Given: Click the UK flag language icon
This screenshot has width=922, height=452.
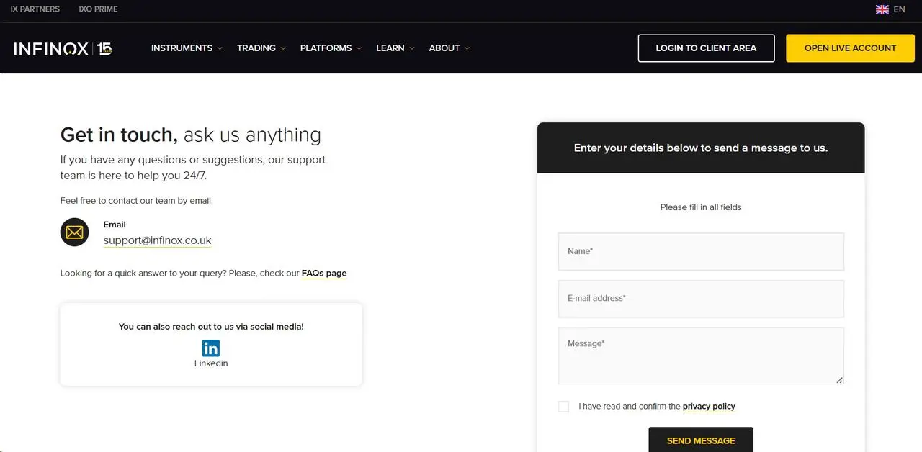Looking at the screenshot, I should coord(882,9).
